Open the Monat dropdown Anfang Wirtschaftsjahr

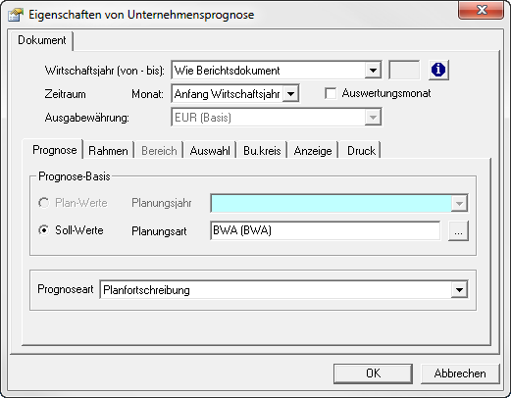290,94
